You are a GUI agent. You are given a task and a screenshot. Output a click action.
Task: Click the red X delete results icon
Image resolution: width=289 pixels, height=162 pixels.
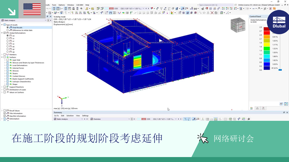point(212,13)
